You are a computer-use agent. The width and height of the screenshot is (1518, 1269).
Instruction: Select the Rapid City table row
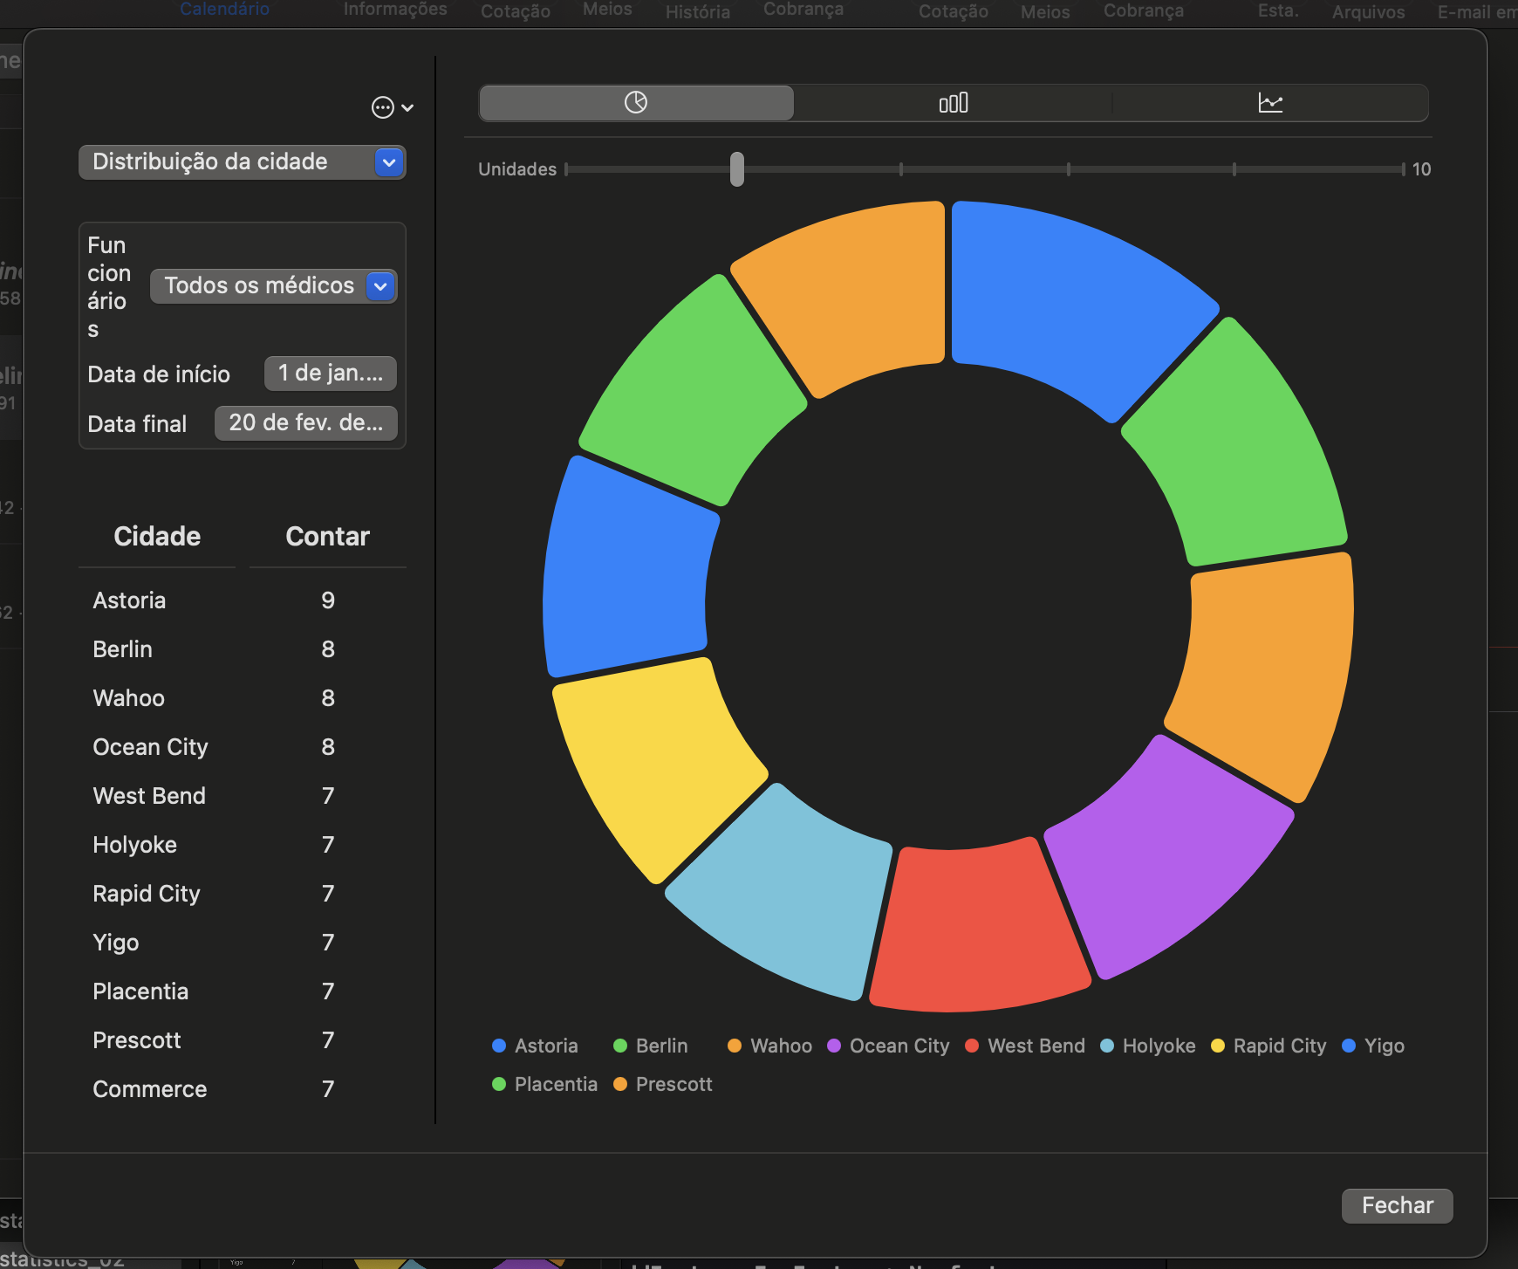coord(242,894)
